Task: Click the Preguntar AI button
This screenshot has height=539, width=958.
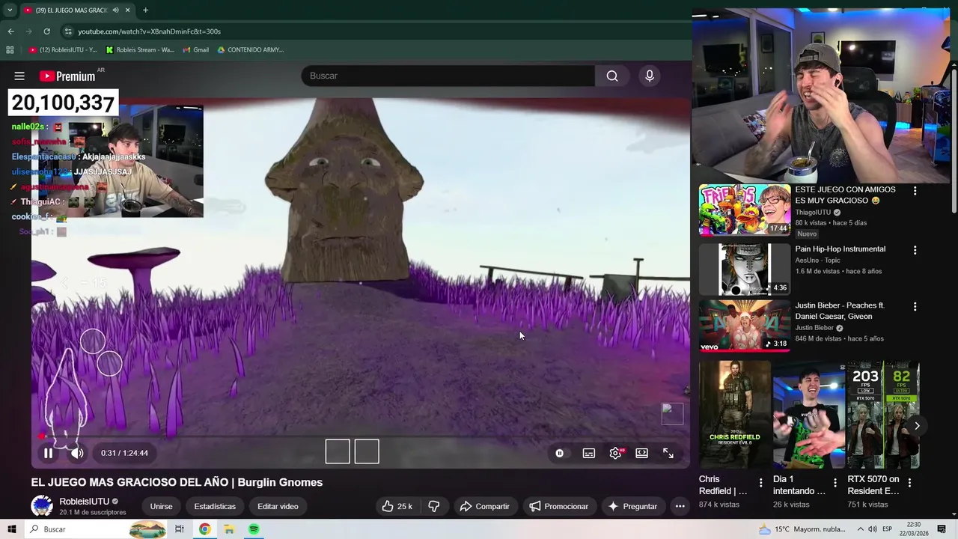Action: point(632,506)
